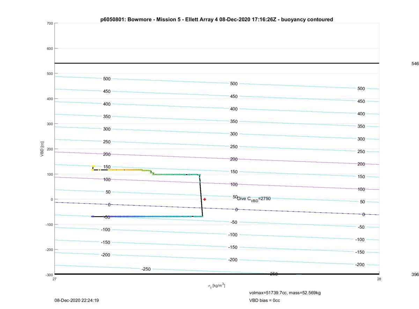Viewport: 419px width, 309px height.
Task: Select the 'VBD bias = 0cc' label
Action: (x=264, y=300)
